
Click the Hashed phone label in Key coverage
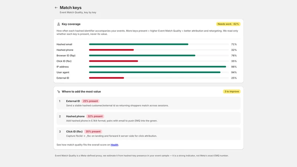point(65,50)
